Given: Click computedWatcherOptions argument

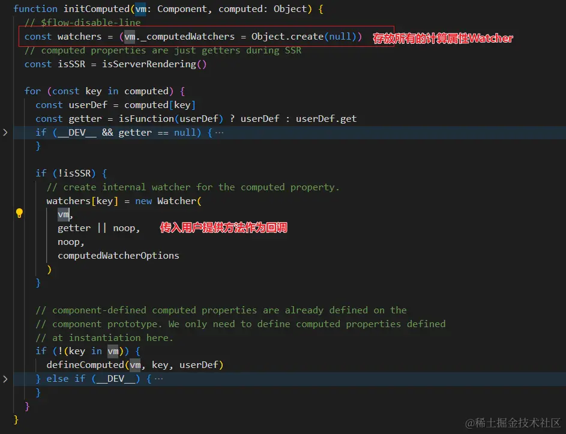Looking at the screenshot, I should coord(118,256).
